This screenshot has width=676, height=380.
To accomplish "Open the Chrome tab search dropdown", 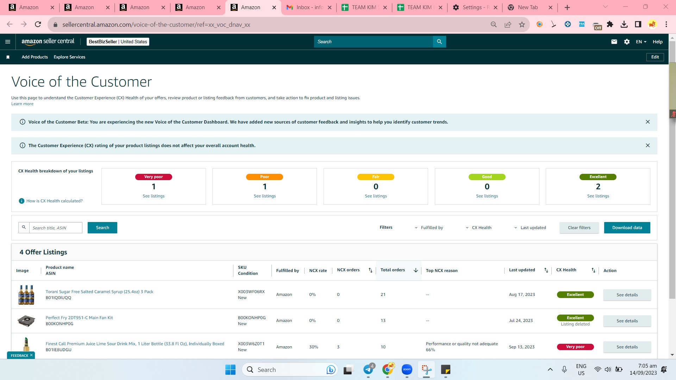I will pyautogui.click(x=605, y=7).
